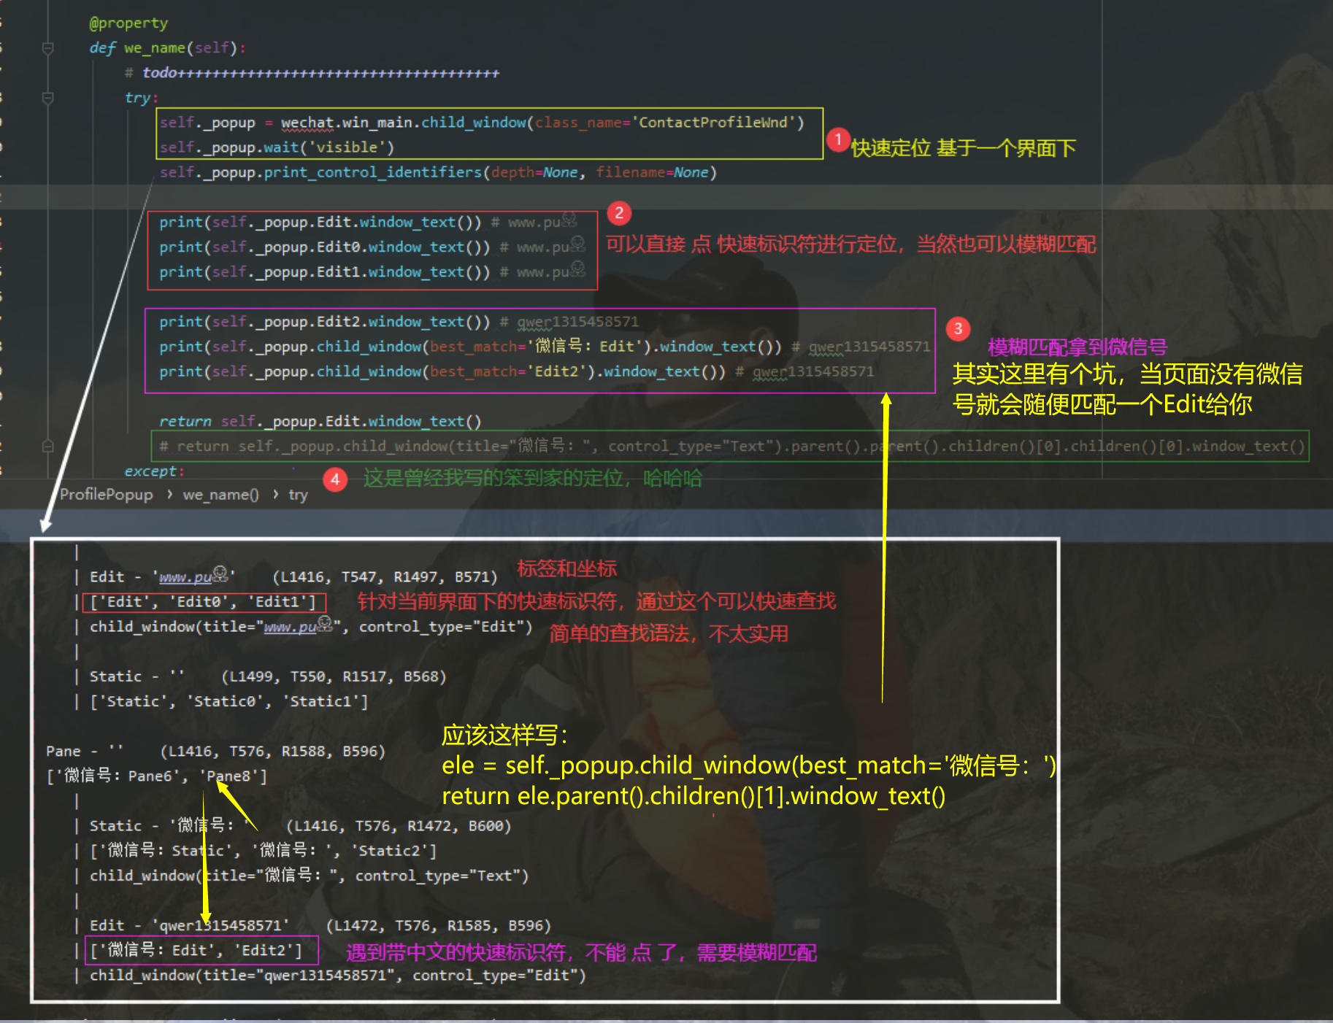The height and width of the screenshot is (1023, 1333).
Task: Click output row ['微信号: Pane6', 'Pane8']
Action: tap(157, 776)
